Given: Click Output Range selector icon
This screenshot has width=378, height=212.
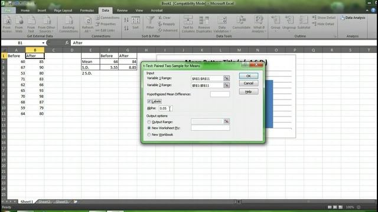Looking at the screenshot, I should click(x=226, y=121).
